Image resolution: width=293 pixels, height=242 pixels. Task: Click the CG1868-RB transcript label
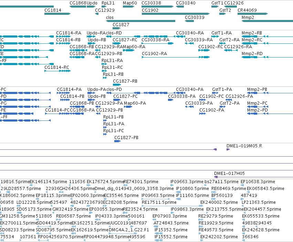point(82,47)
